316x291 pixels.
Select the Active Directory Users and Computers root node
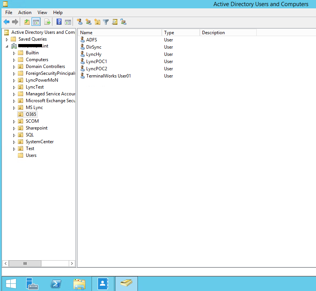click(x=43, y=32)
